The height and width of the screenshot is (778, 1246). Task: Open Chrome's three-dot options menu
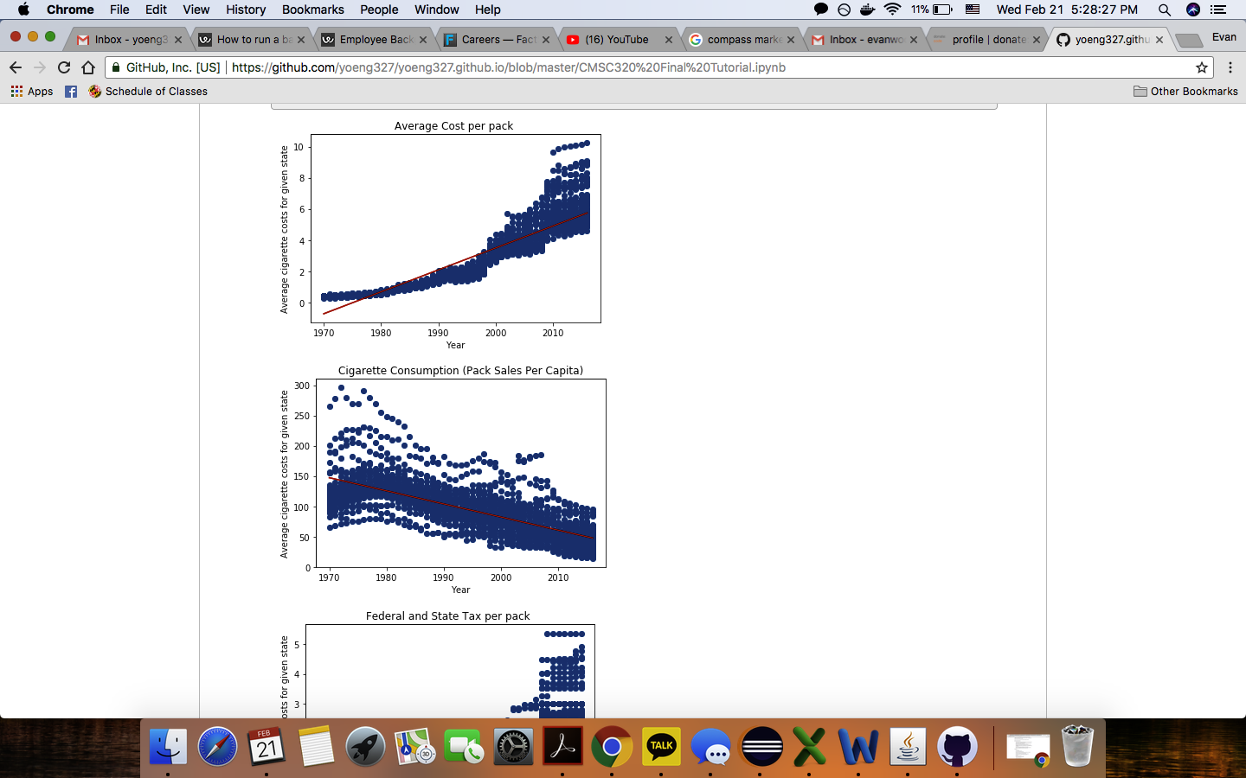point(1230,67)
